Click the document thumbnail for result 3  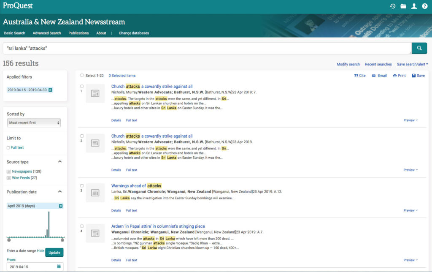[95, 193]
